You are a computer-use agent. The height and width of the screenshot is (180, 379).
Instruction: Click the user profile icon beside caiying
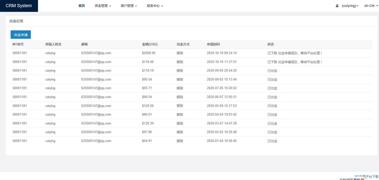pyautogui.click(x=337, y=6)
